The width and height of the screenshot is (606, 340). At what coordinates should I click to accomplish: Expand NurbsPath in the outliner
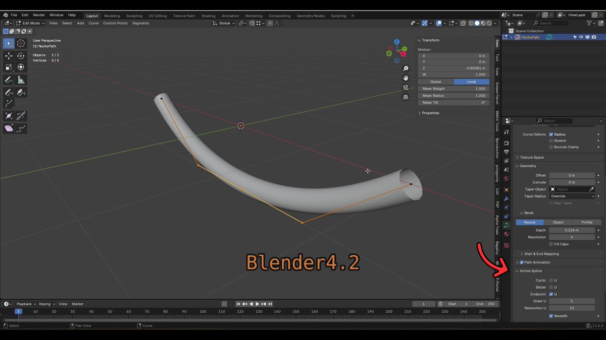point(511,37)
